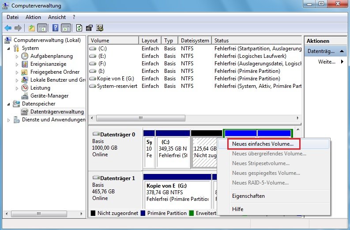Click drive icon for volume (F:)
350x230 pixels.
[x=93, y=64]
